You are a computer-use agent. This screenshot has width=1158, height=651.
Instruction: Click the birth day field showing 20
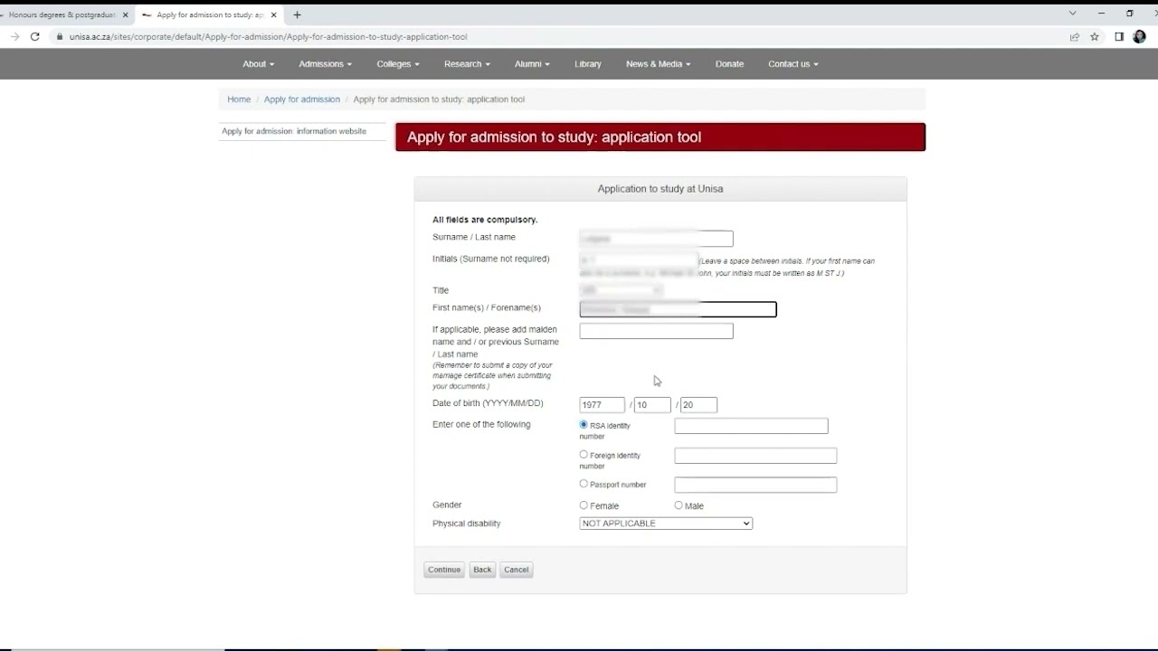coord(698,405)
